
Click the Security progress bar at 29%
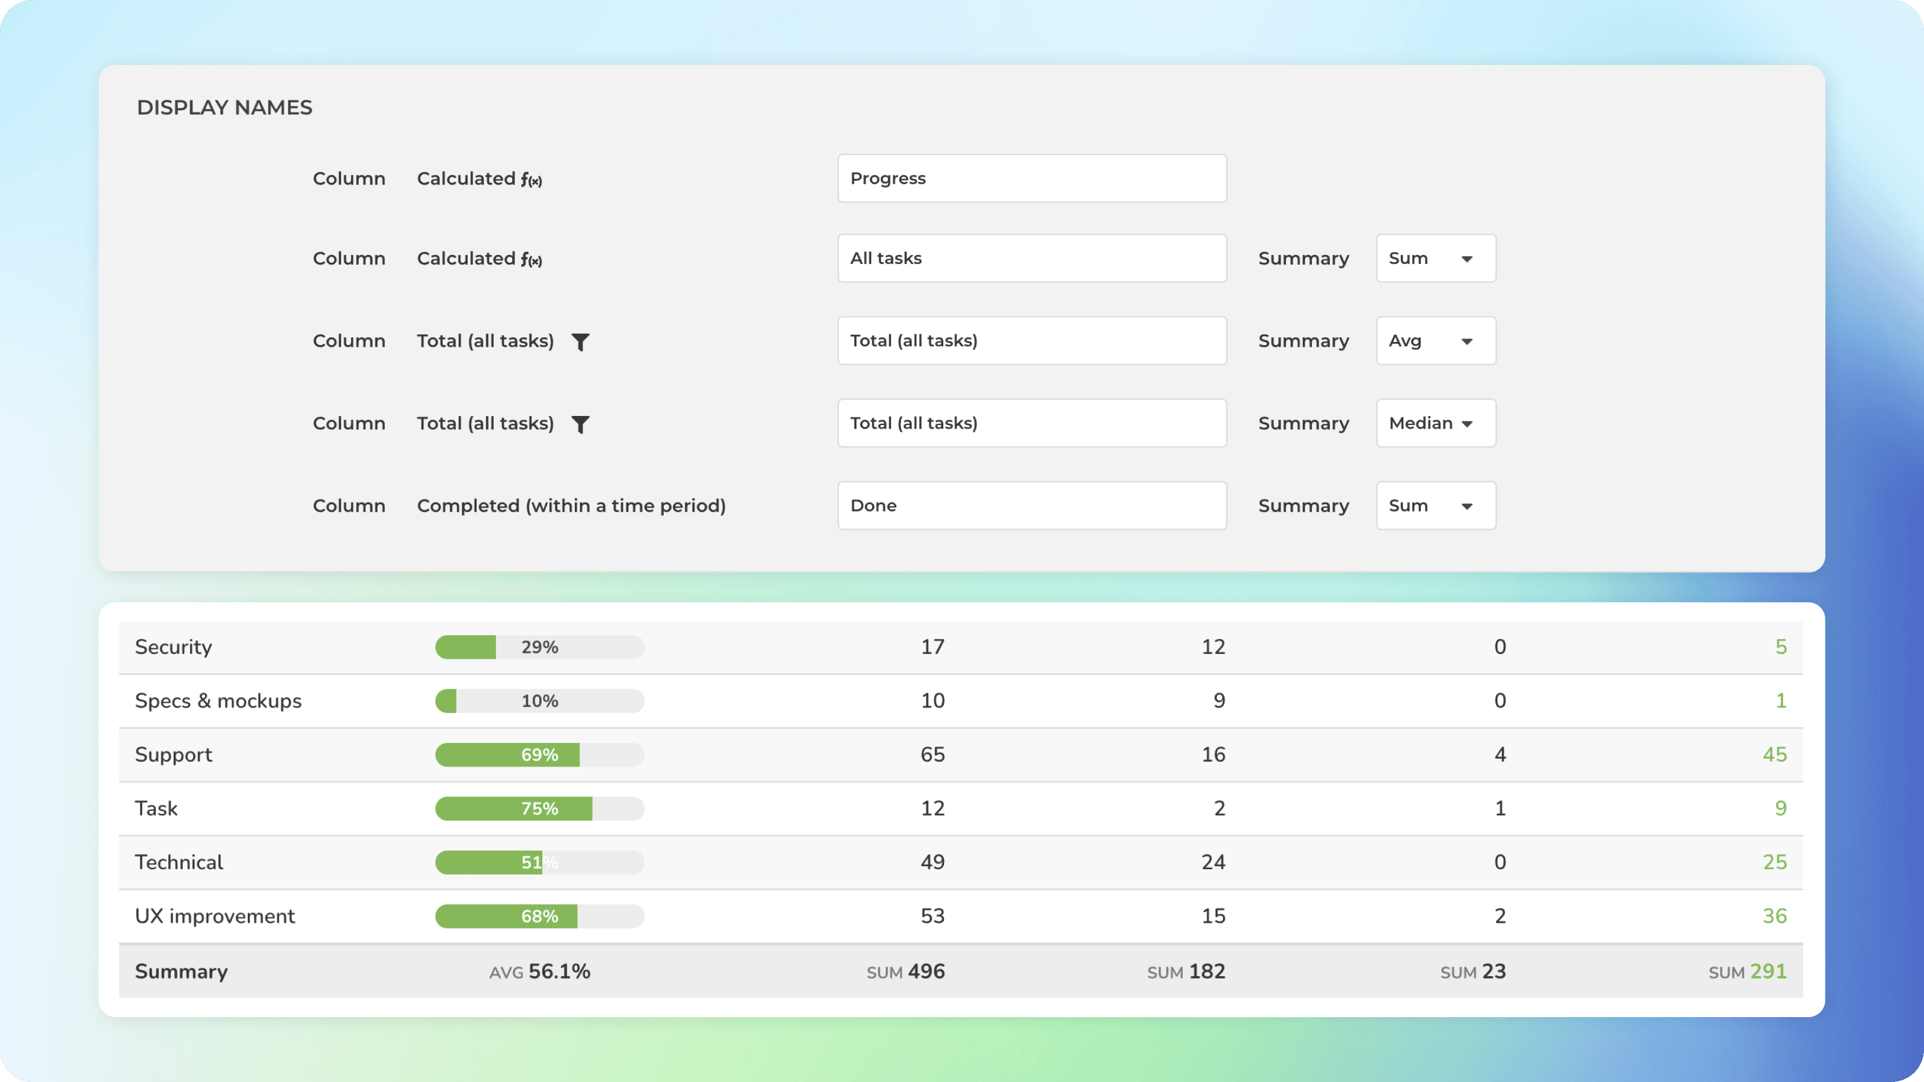(539, 647)
